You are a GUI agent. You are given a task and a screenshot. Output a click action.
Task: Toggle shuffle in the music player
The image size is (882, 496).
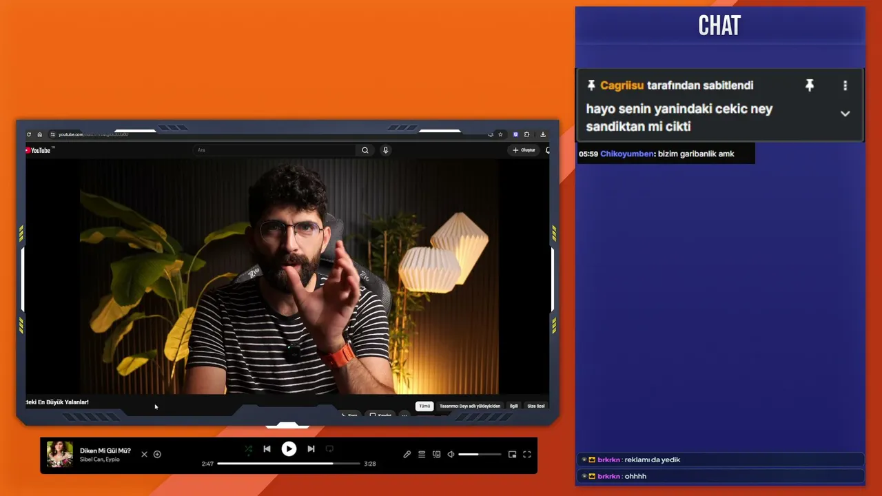(x=249, y=449)
